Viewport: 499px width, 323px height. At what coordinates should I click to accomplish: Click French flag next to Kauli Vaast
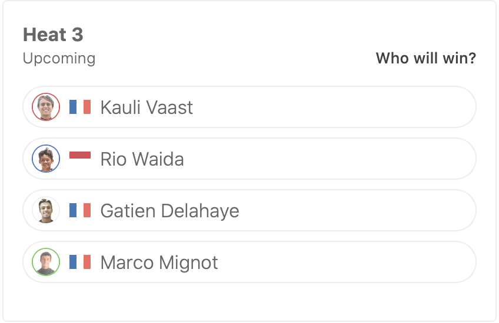80,107
